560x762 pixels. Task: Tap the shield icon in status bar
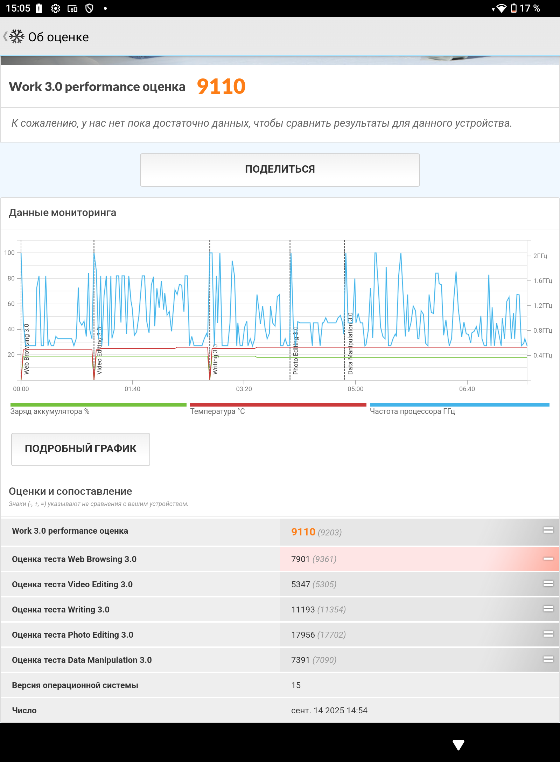(x=89, y=8)
